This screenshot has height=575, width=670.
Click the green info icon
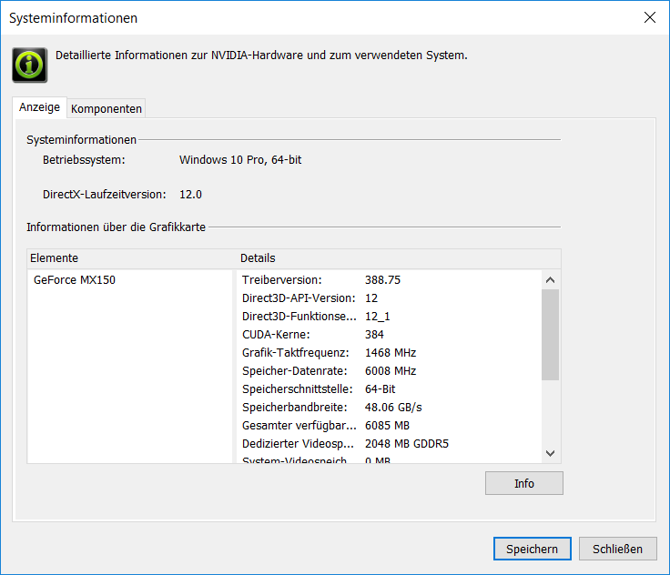[x=29, y=65]
